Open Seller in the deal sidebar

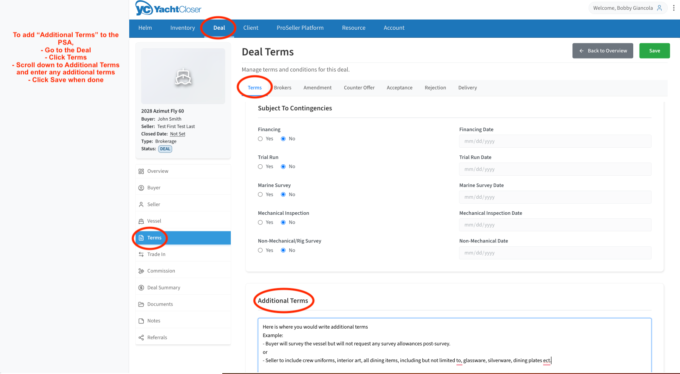[x=183, y=205]
